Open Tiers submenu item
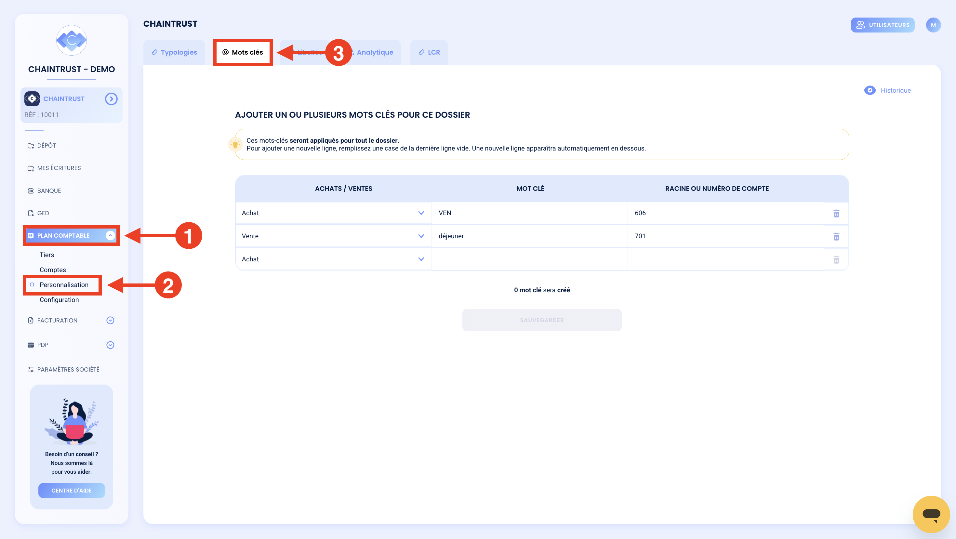 point(47,255)
